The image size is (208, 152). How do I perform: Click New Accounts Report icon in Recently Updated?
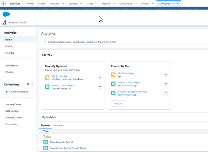coord(47,87)
